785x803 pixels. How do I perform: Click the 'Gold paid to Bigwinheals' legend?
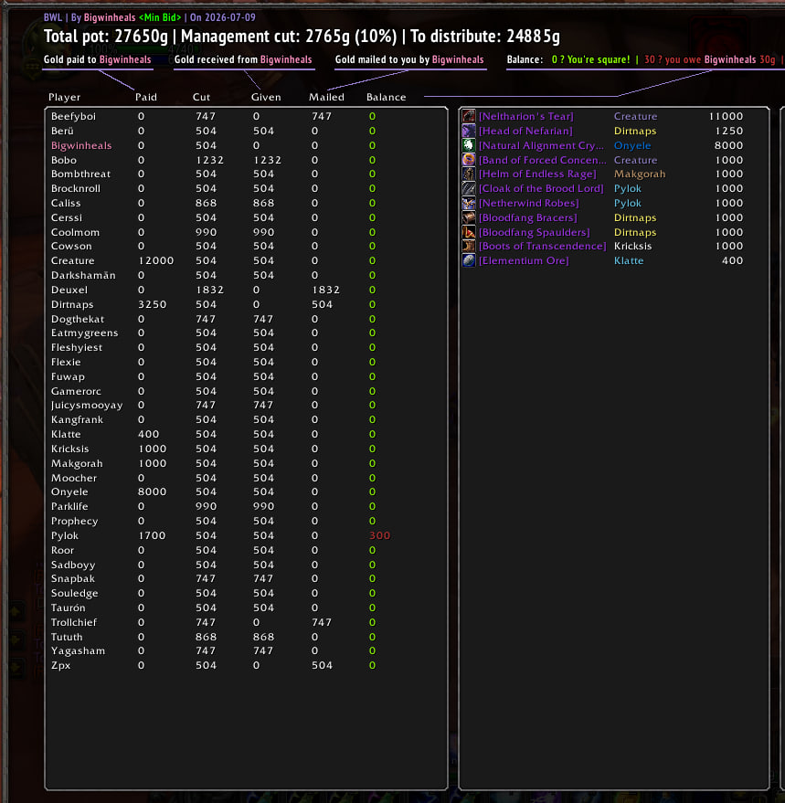98,59
